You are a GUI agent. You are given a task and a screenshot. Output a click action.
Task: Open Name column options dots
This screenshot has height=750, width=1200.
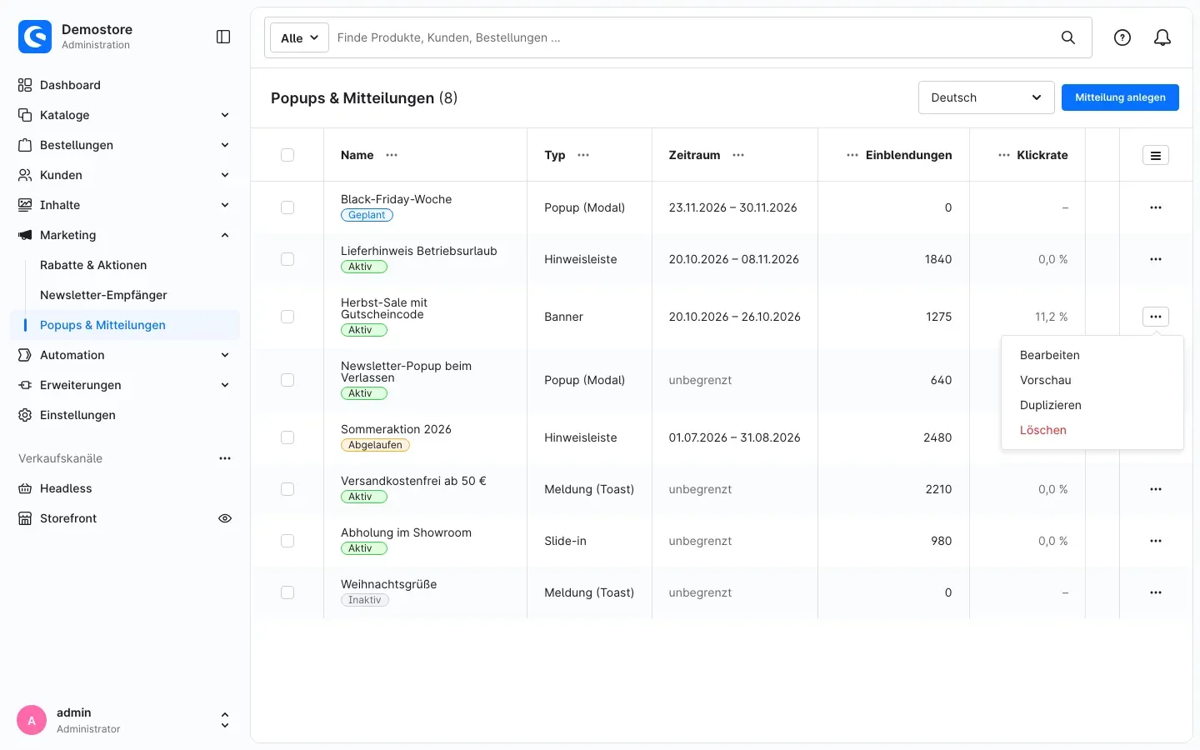tap(392, 155)
